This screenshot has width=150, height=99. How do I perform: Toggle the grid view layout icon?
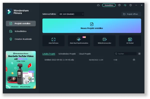coord(139,54)
